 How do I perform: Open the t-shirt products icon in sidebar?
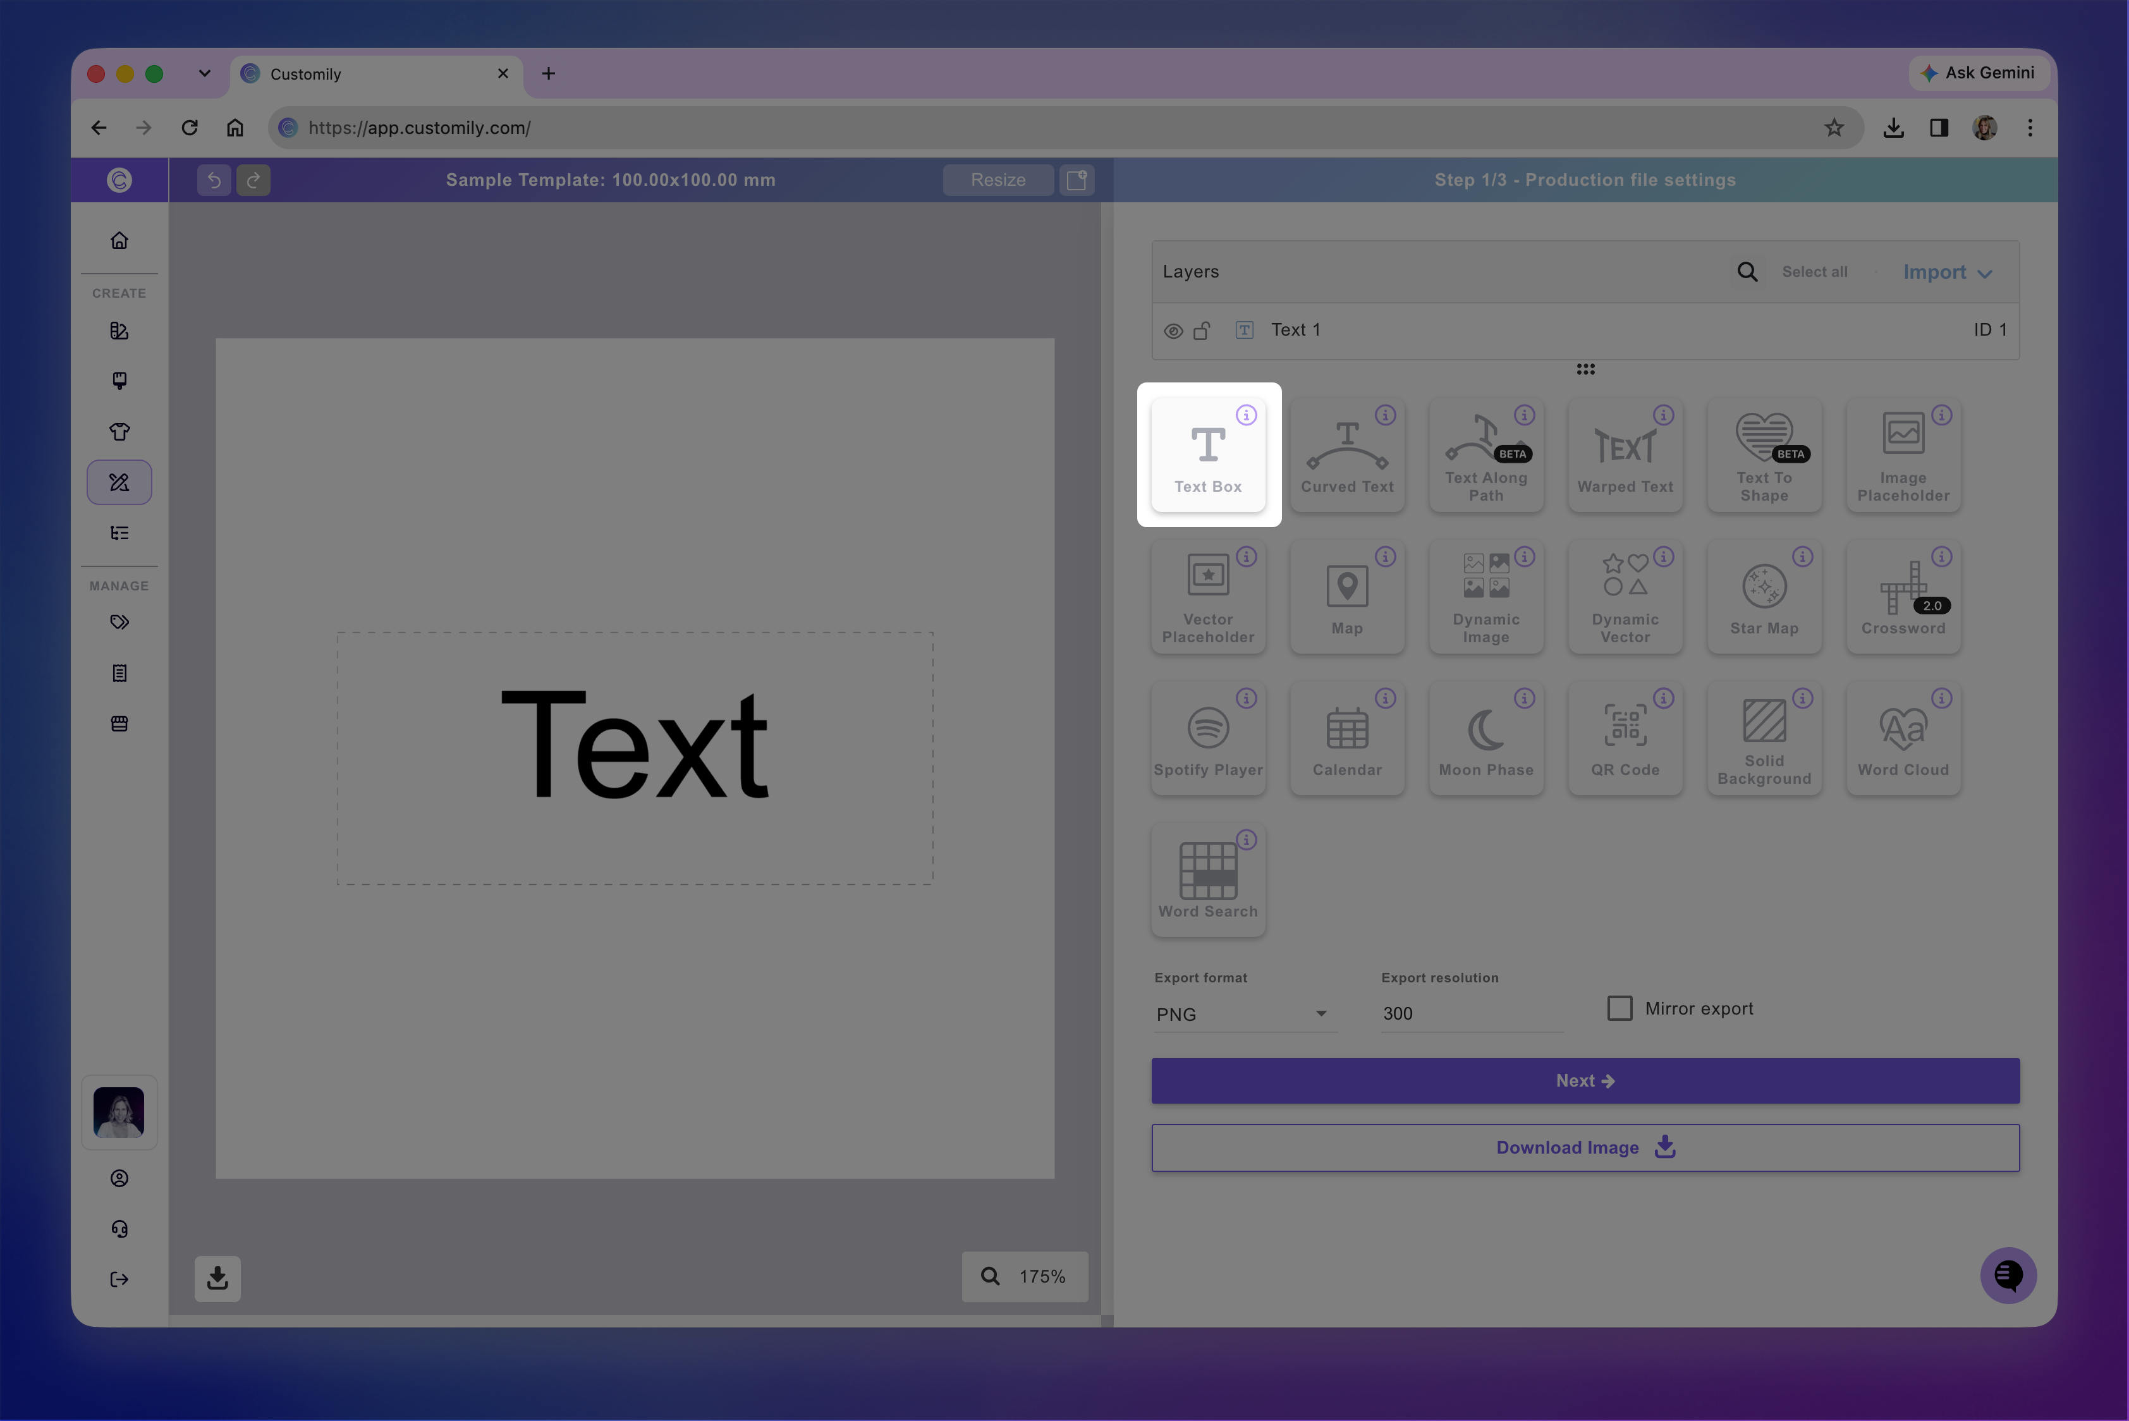click(119, 431)
